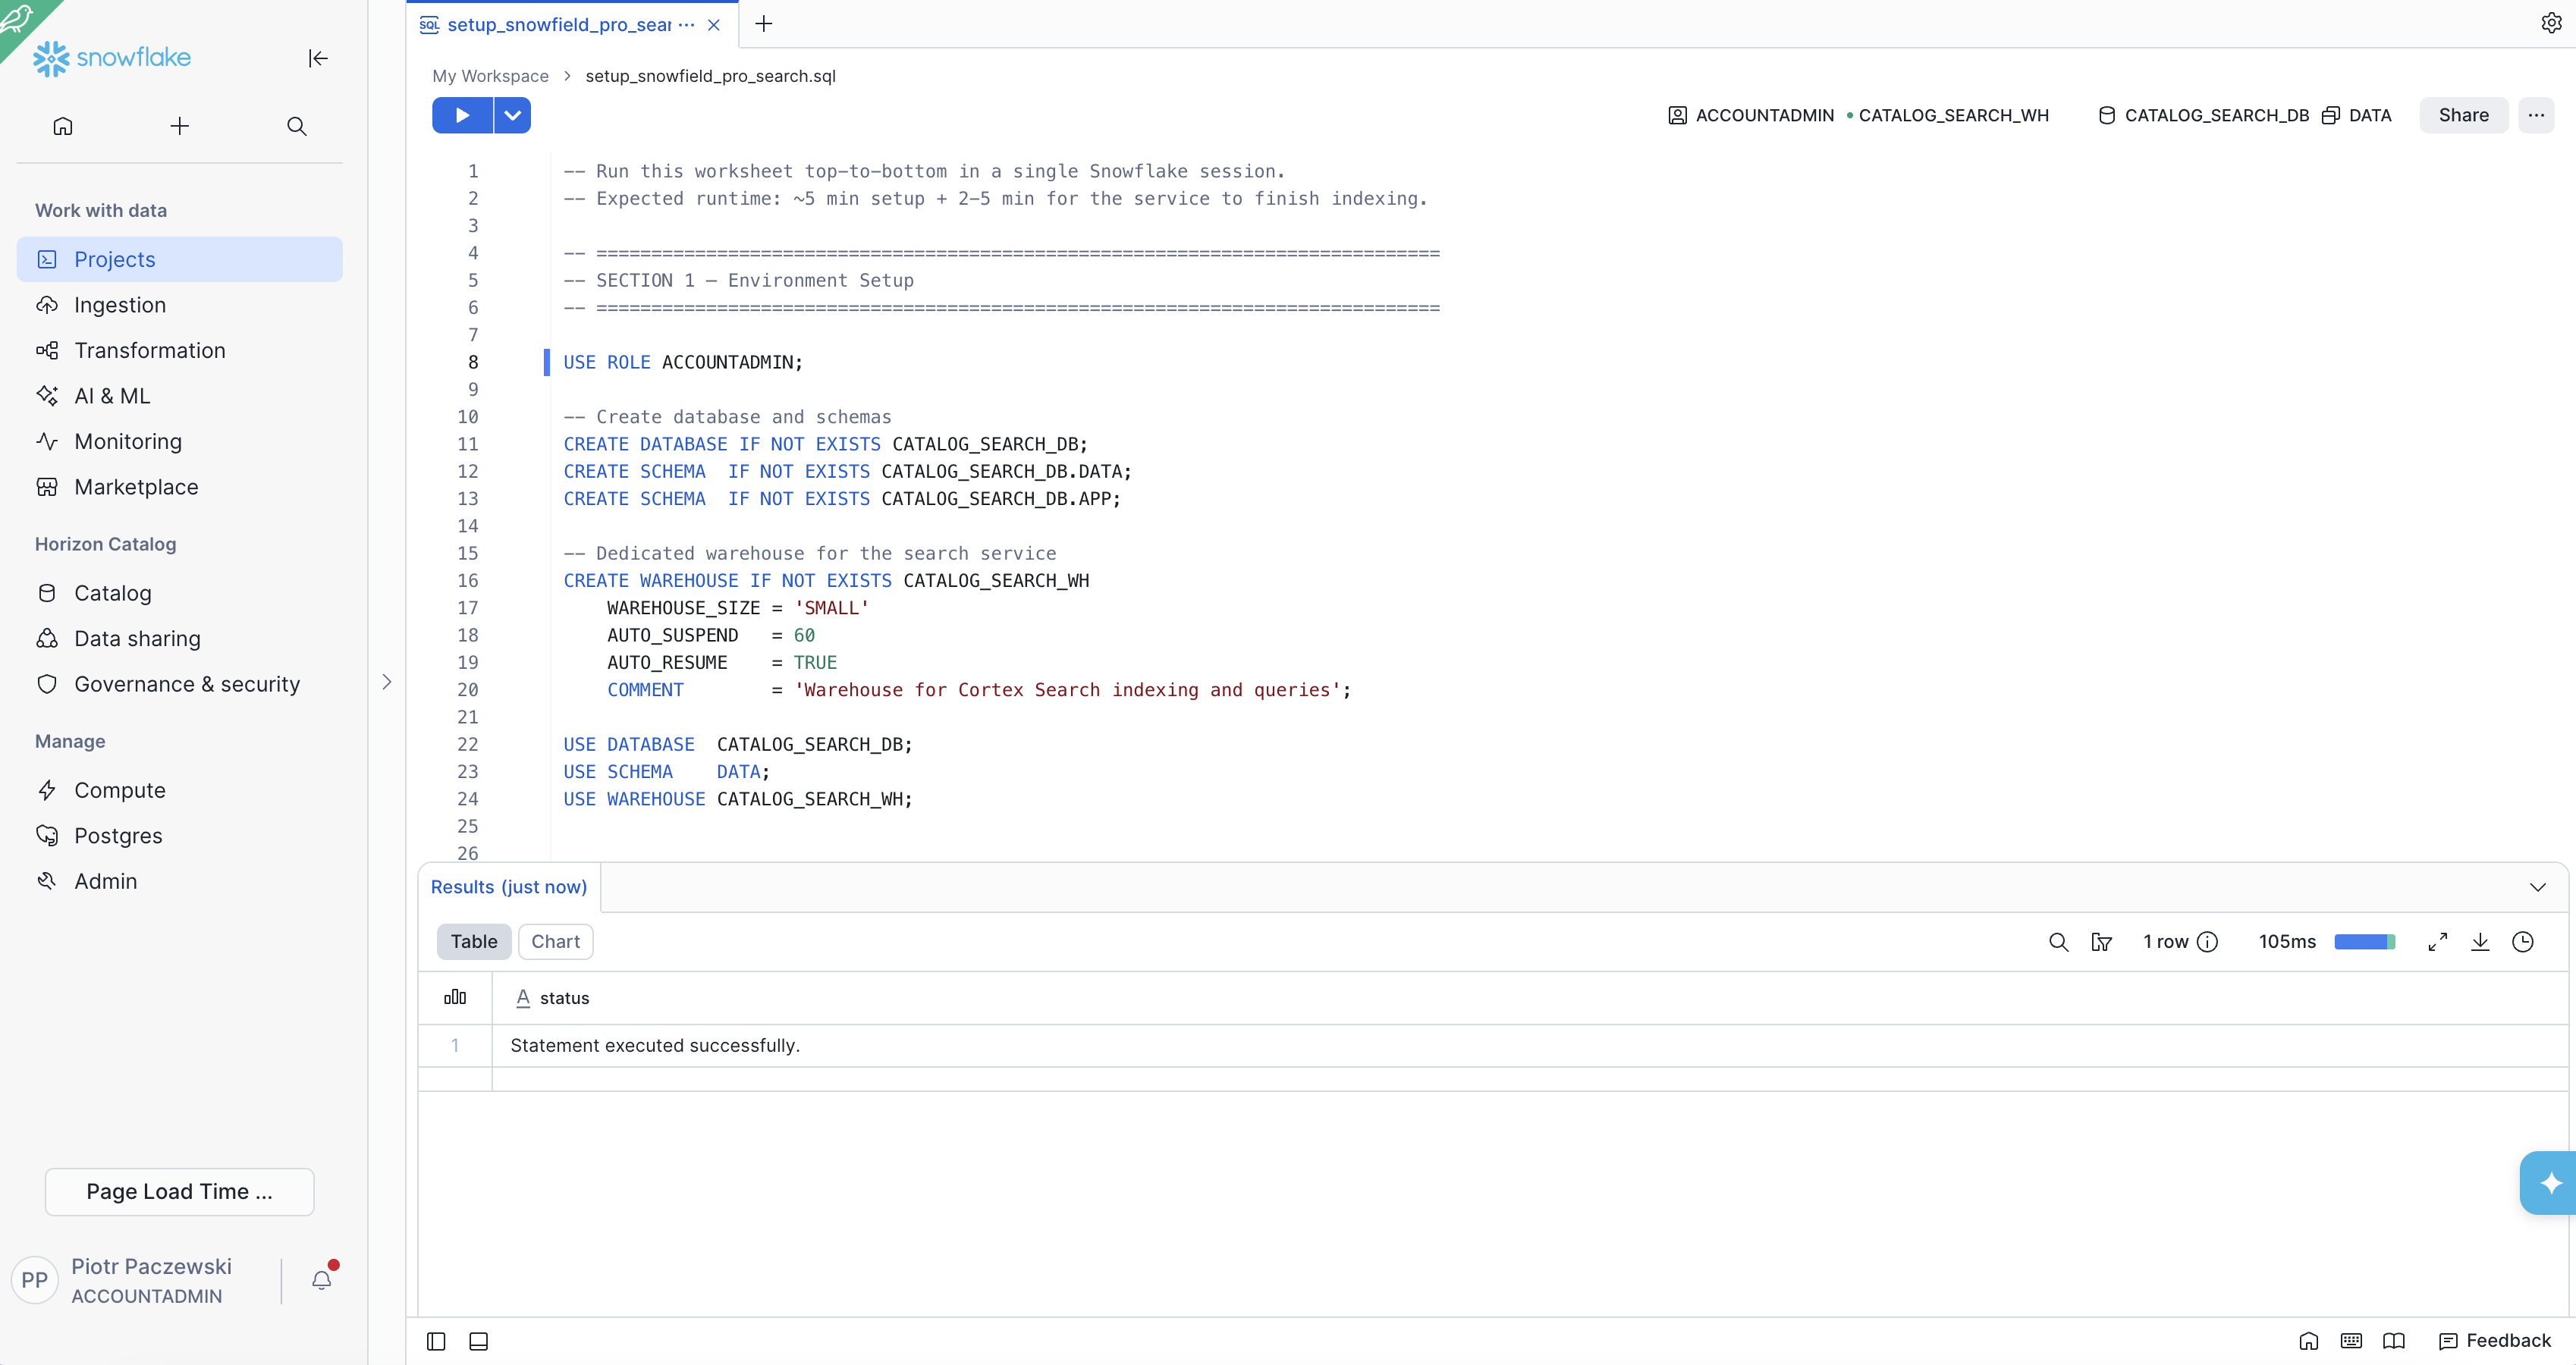Open the Page Load Time button
Screen dimensions: 2576x1365
pos(180,1191)
